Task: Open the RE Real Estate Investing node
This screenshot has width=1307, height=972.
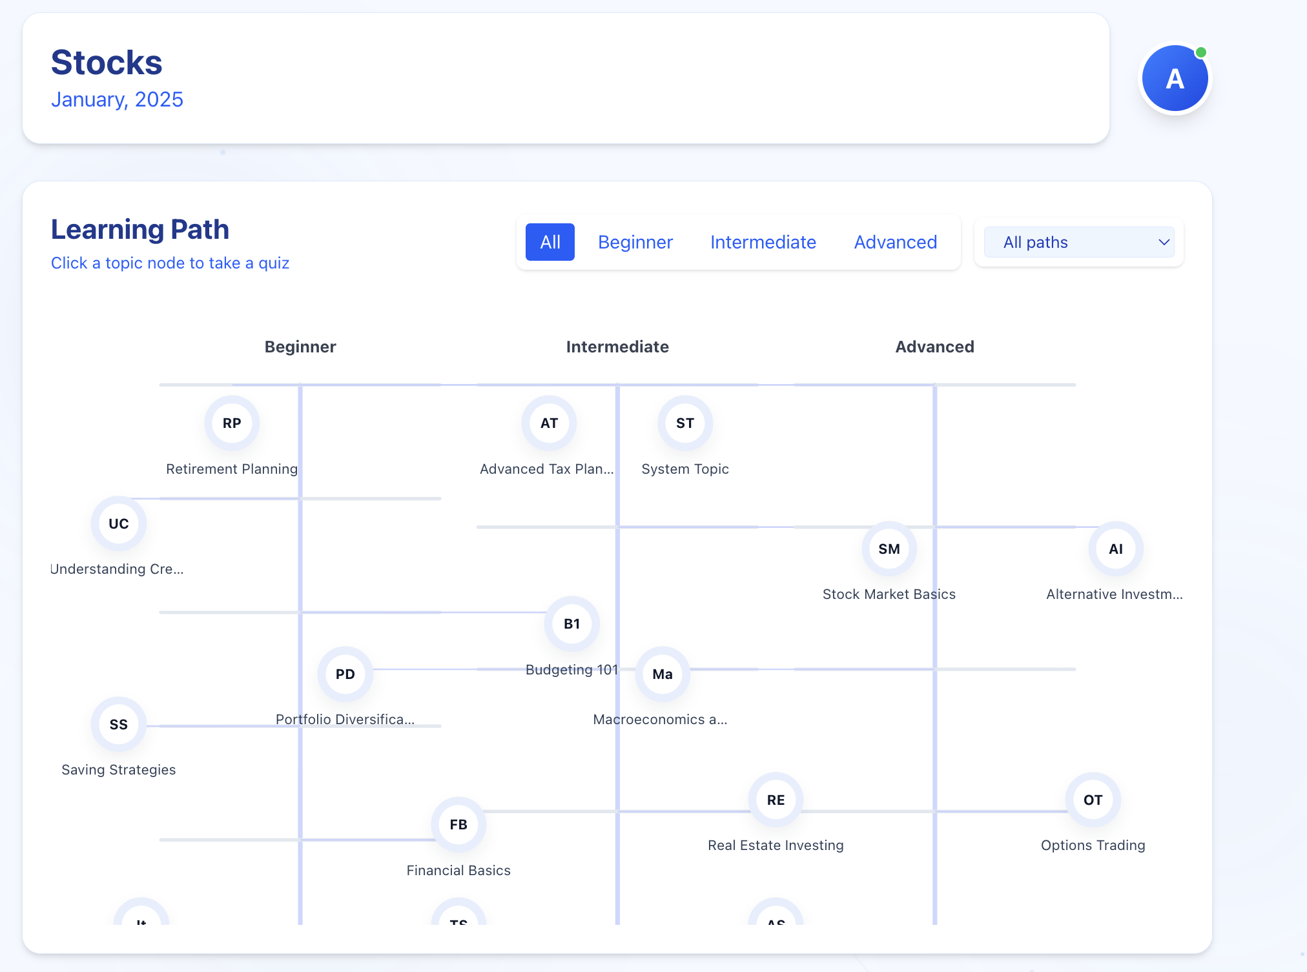Action: 776,800
